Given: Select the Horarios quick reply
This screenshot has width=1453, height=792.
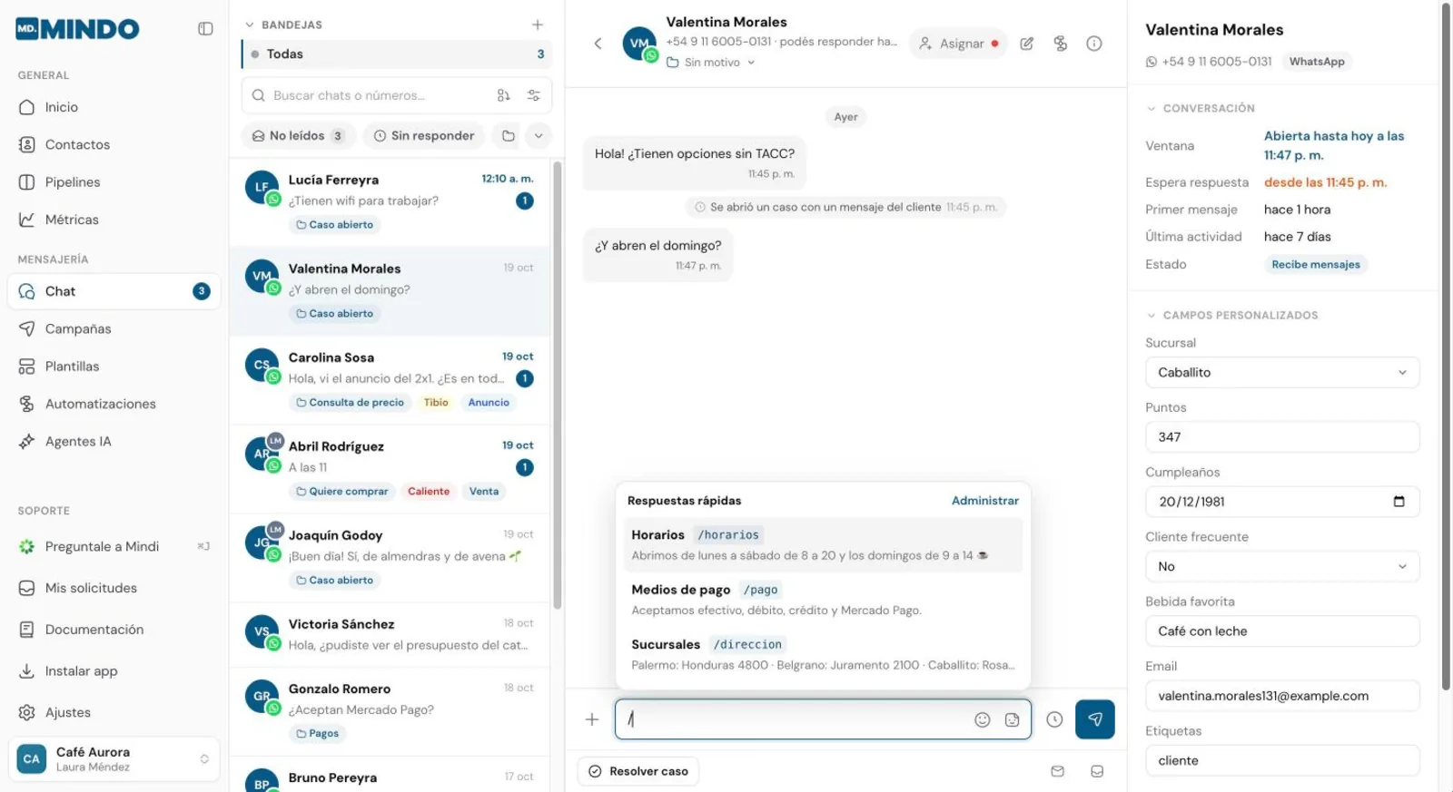Looking at the screenshot, I should [823, 545].
